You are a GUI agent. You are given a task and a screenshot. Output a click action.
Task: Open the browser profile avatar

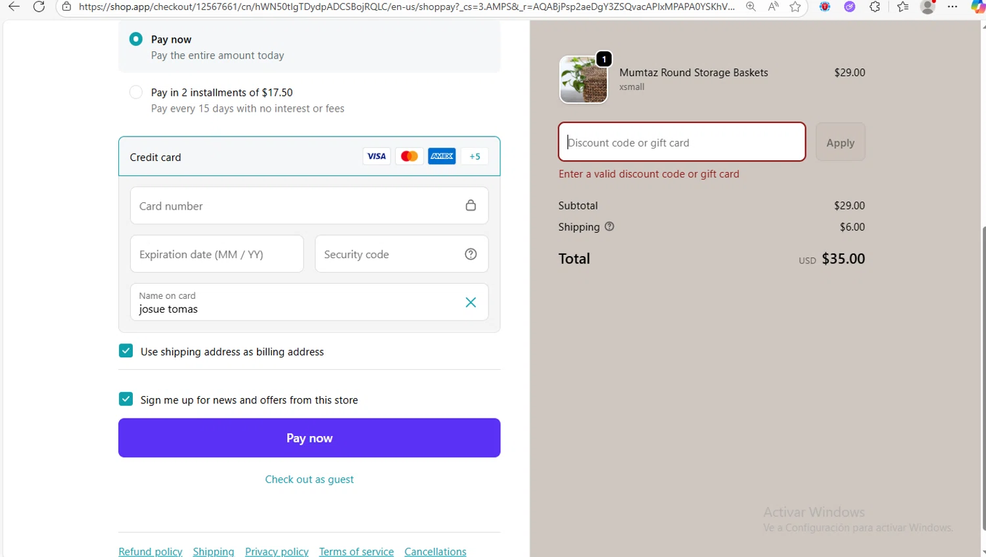click(927, 7)
